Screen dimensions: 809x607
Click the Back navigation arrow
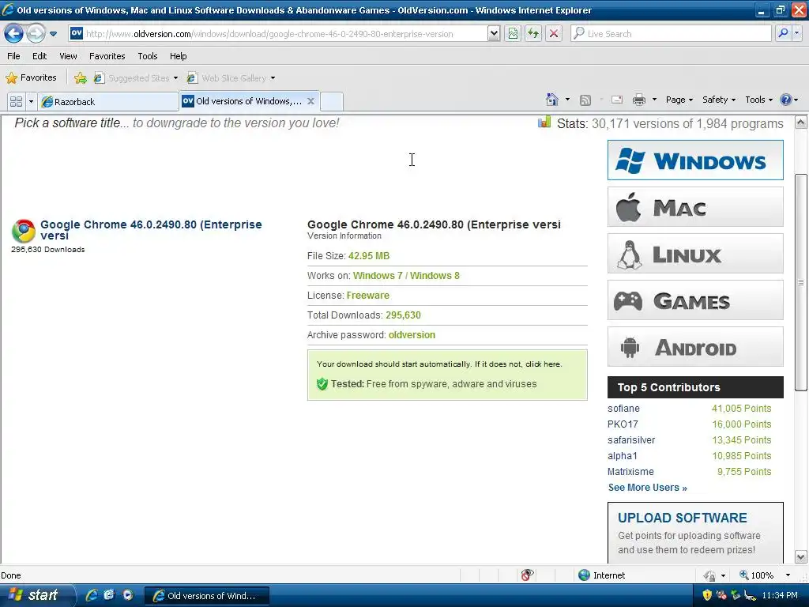(x=14, y=33)
